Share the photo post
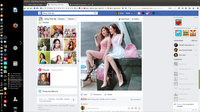Screen dimensions: 200x112 click(108, 95)
